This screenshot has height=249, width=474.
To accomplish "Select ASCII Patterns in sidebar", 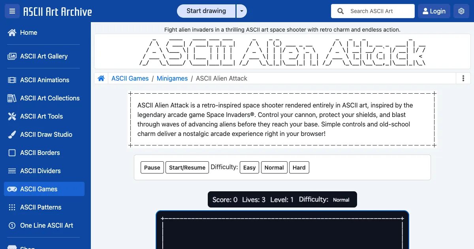I will 41,207.
